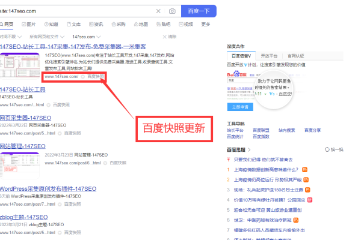Open hot search 上海疫情仍高位运行
Viewport: 361px width, 240px height.
pyautogui.click(x=268, y=179)
